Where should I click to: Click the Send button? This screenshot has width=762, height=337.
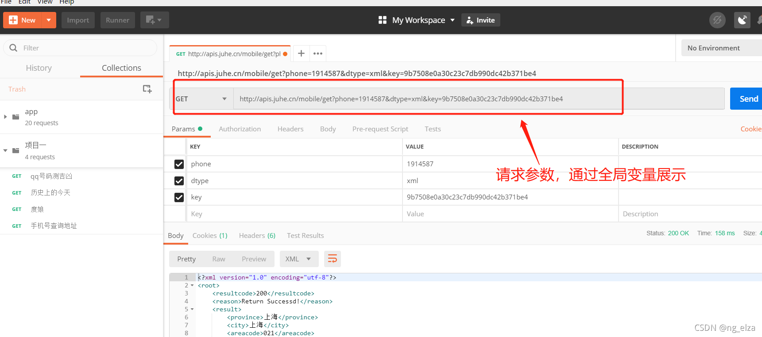747,99
